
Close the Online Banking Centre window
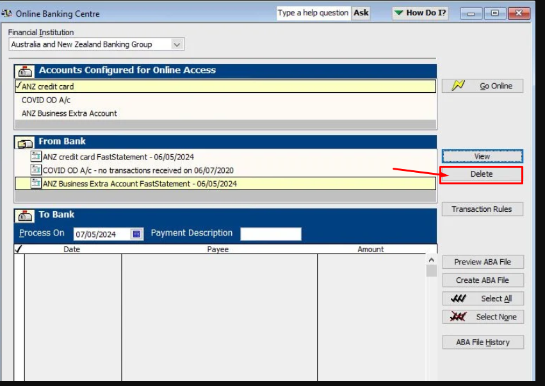(519, 13)
